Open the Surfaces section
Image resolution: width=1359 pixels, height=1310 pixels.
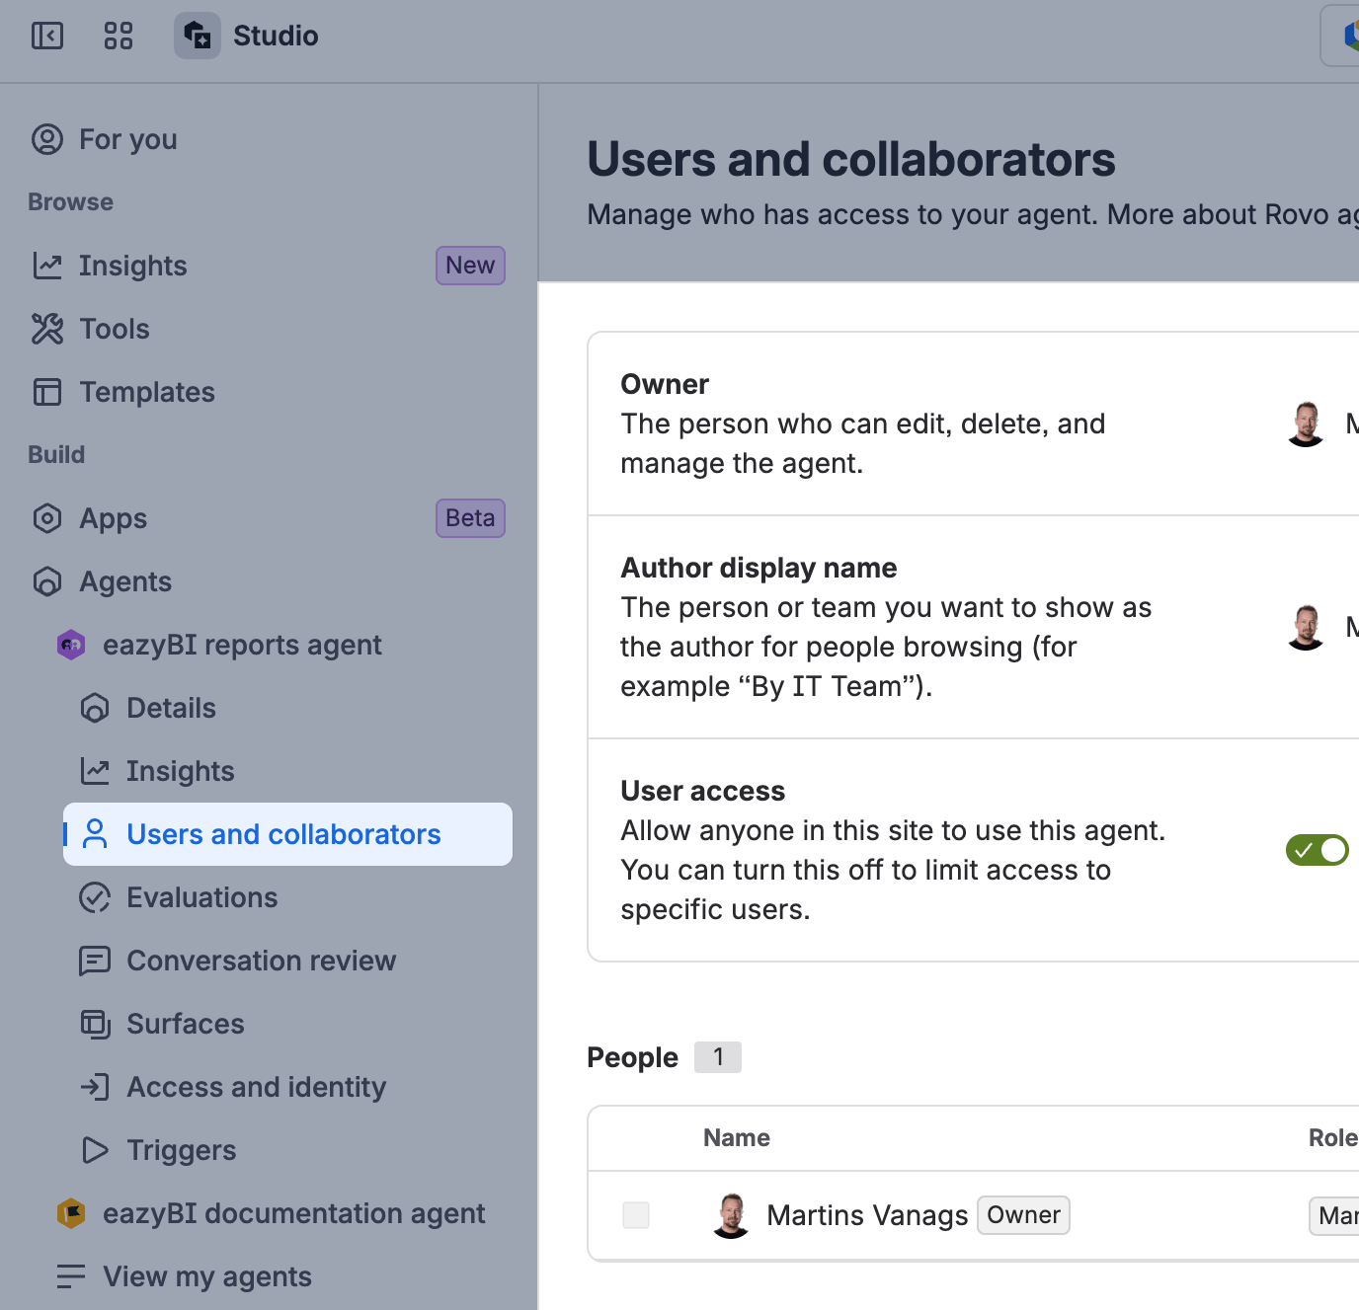[x=186, y=1024]
